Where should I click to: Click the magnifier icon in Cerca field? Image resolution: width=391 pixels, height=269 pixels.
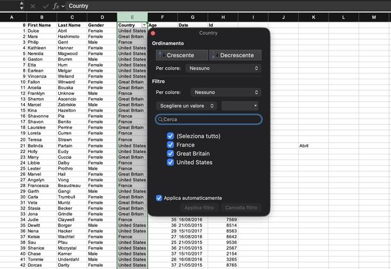coord(160,120)
